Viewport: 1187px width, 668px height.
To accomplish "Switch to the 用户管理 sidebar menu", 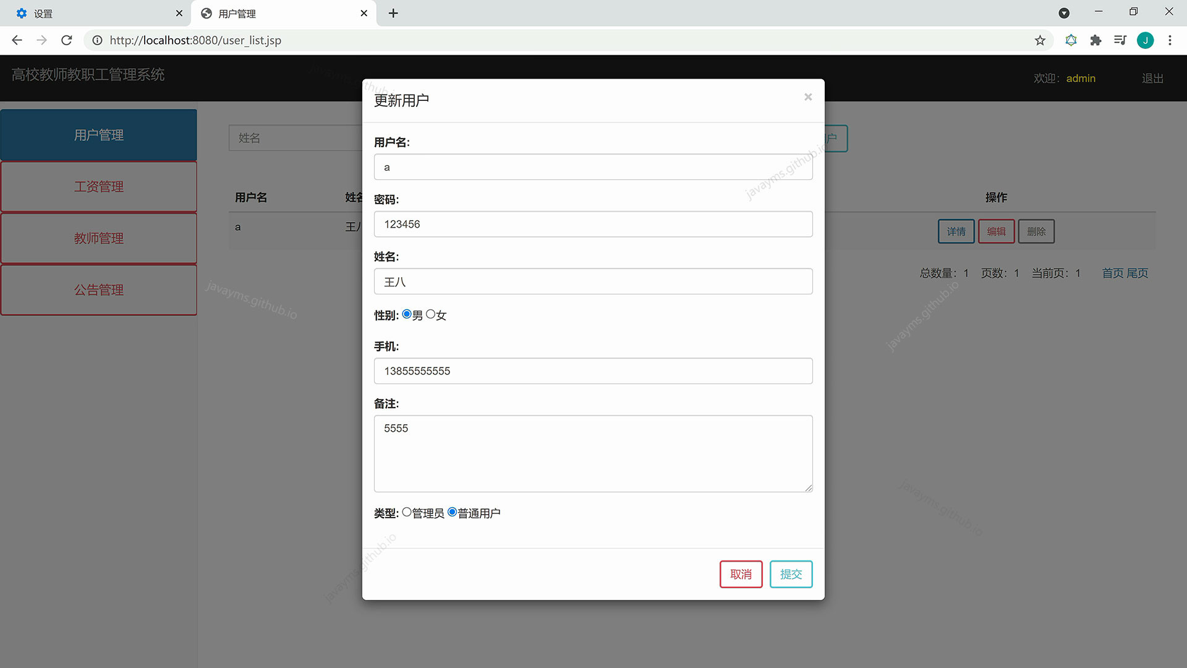I will coord(98,134).
